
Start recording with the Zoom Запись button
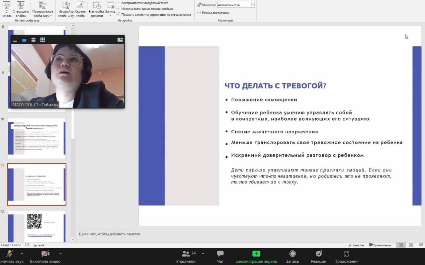click(x=293, y=254)
